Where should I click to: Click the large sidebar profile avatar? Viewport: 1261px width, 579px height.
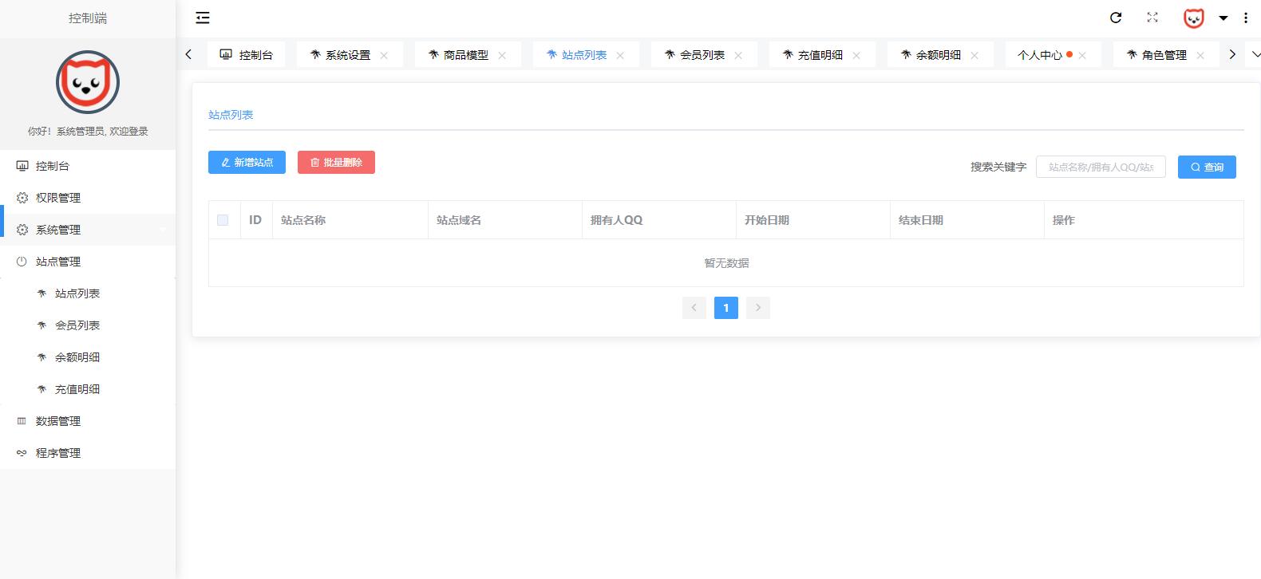click(x=88, y=82)
